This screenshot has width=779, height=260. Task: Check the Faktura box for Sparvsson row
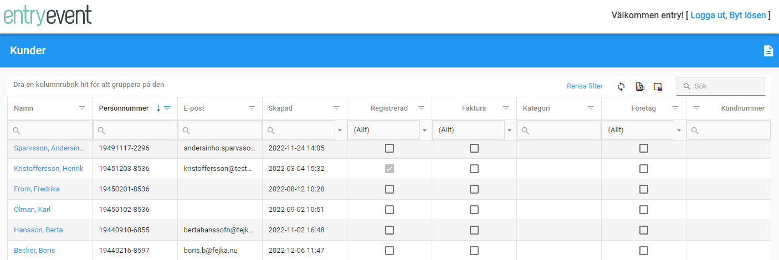pyautogui.click(x=474, y=148)
